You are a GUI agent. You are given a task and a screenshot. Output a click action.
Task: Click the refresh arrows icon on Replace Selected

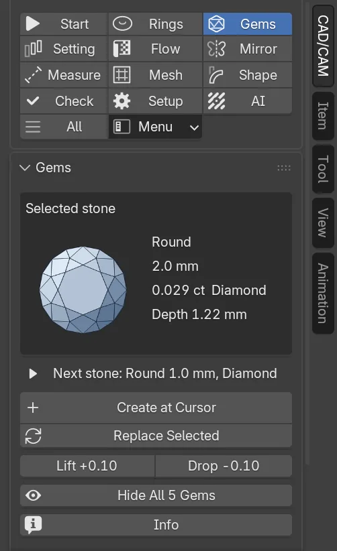[x=33, y=436]
